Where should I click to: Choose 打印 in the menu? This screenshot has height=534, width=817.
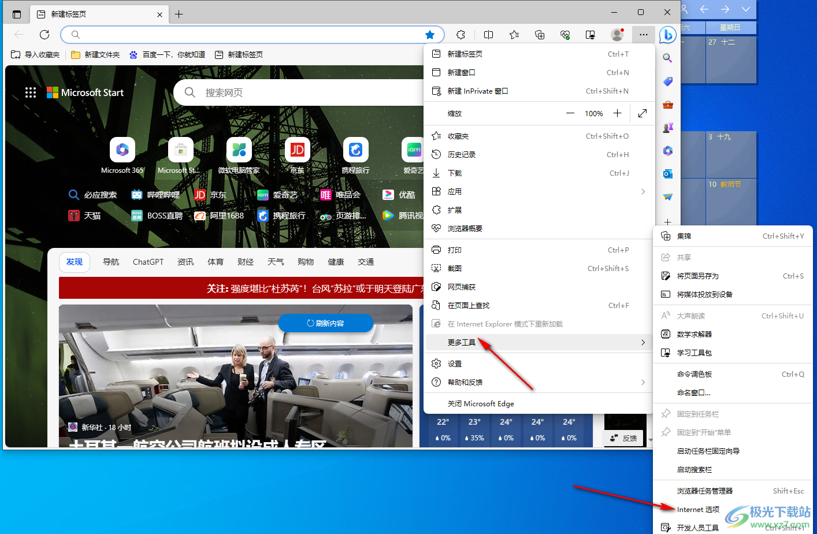[539, 250]
